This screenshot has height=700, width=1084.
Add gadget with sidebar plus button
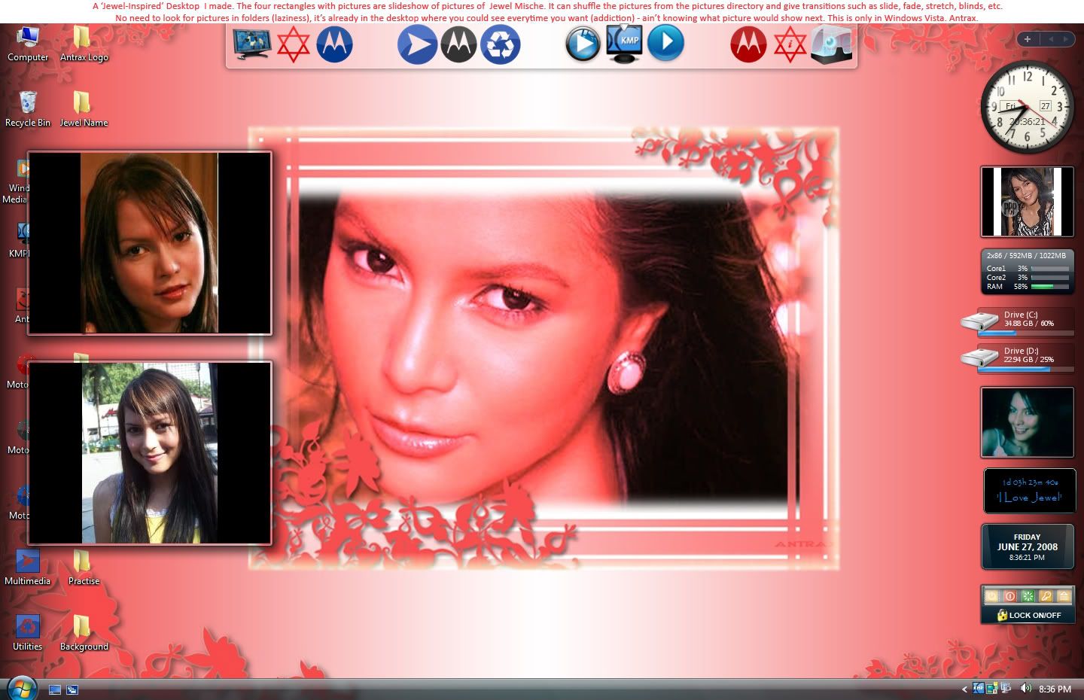click(1027, 39)
